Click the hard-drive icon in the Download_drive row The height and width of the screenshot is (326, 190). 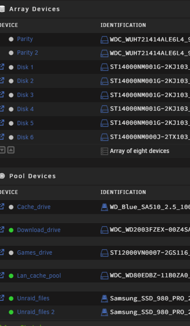point(104,230)
